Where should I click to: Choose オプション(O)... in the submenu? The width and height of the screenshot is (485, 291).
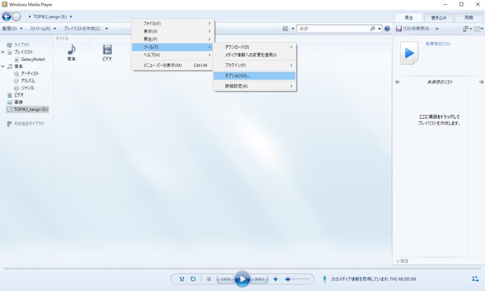tap(254, 75)
